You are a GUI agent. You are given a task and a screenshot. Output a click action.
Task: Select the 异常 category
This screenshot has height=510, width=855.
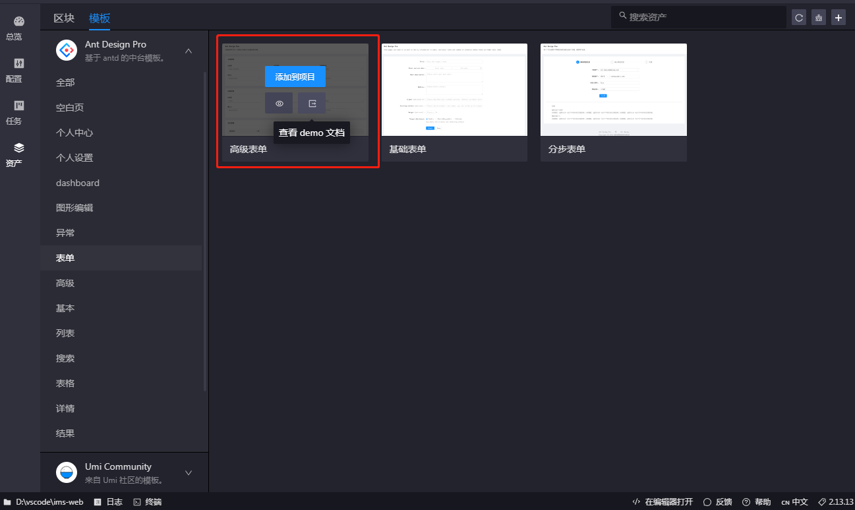(121, 233)
